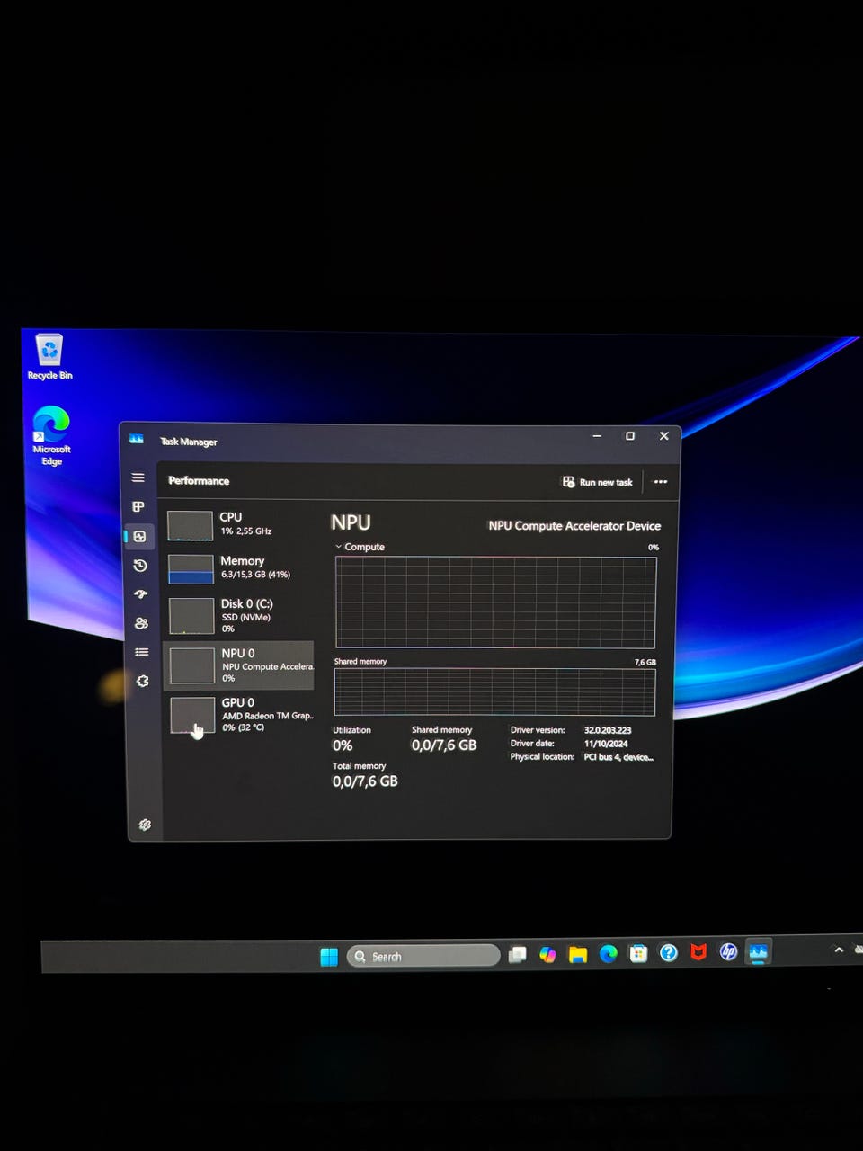
Task: Expand the hamburger navigation menu
Action: click(x=138, y=477)
